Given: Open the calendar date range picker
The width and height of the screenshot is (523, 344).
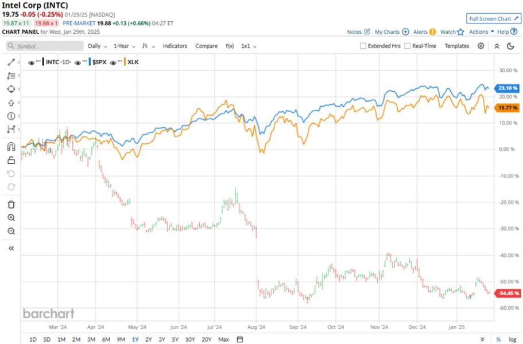Looking at the screenshot, I should 240,339.
